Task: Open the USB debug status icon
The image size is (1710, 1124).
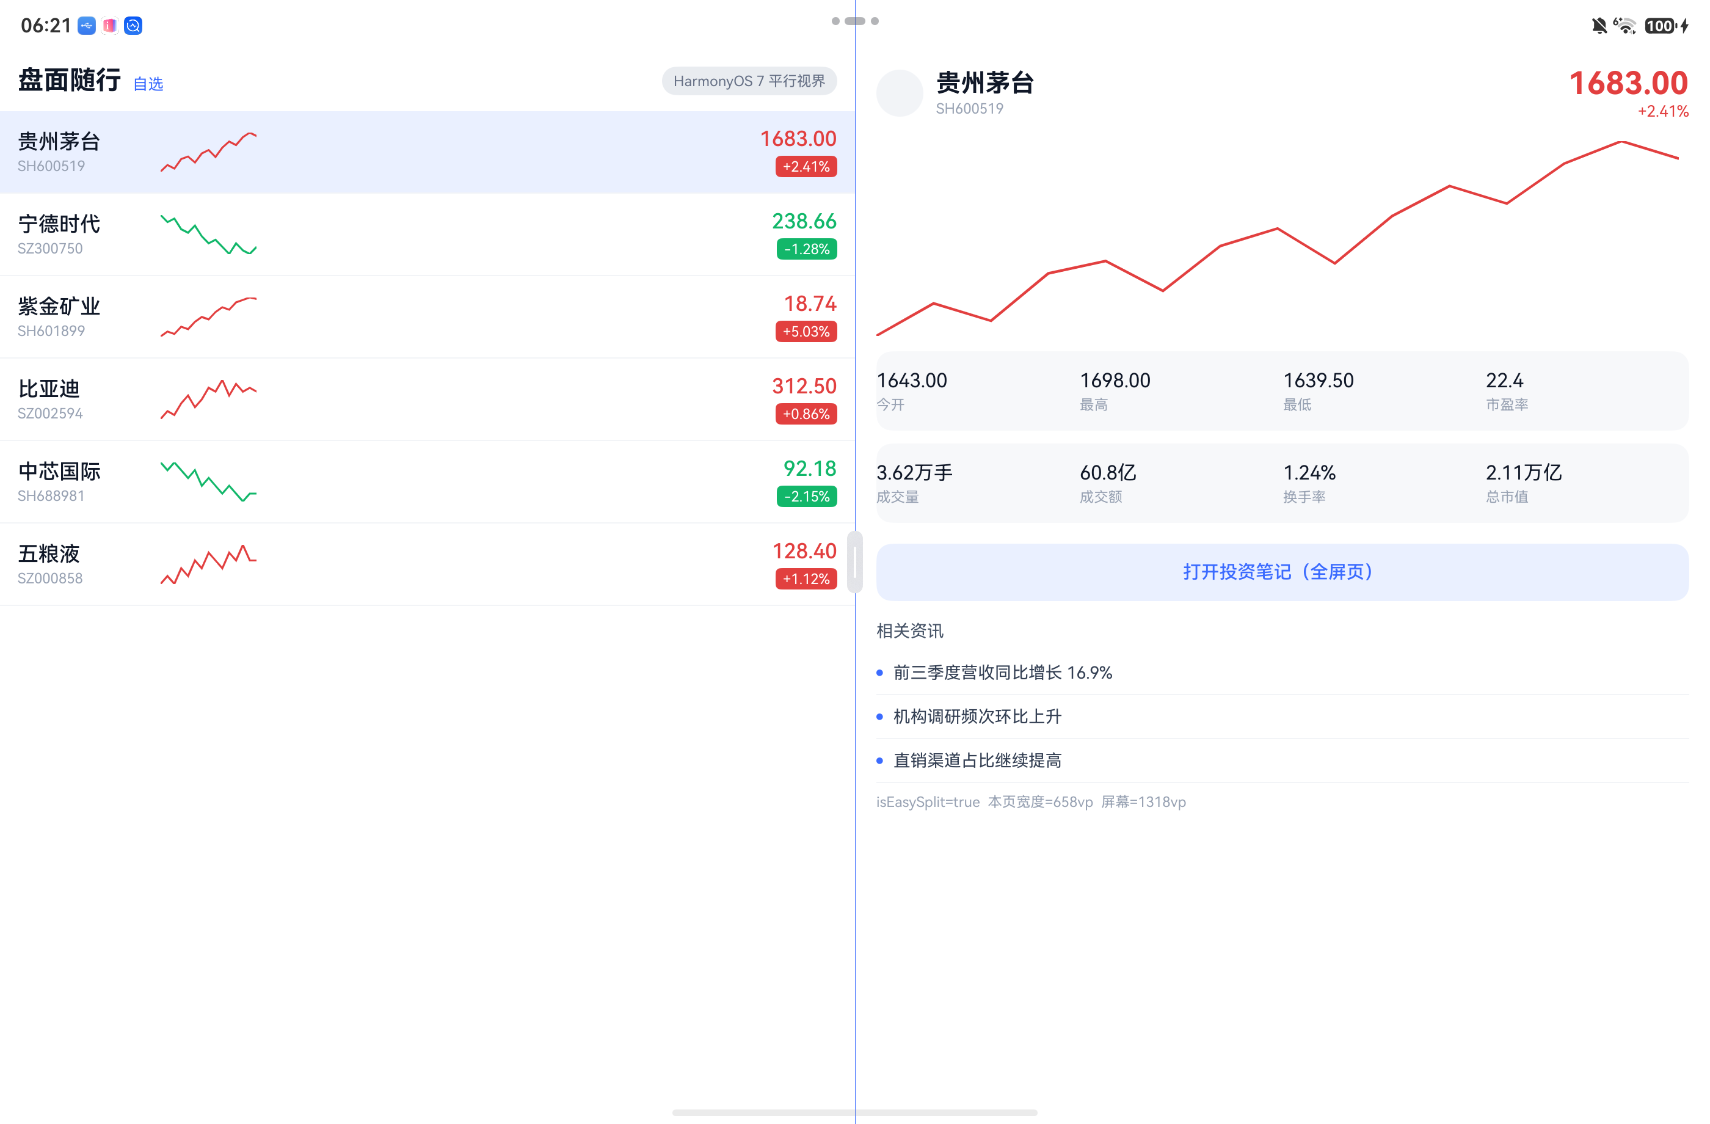Action: click(87, 26)
